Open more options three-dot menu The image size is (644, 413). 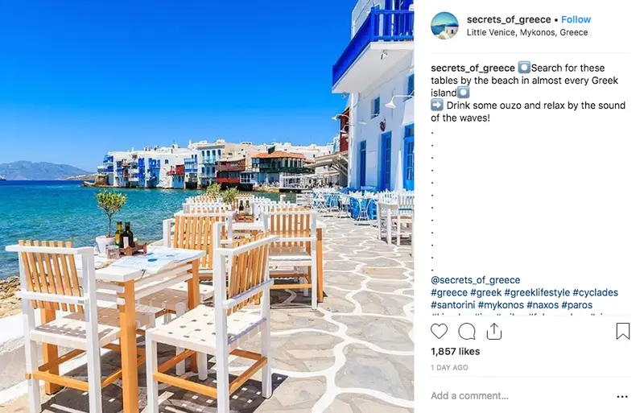point(622,397)
